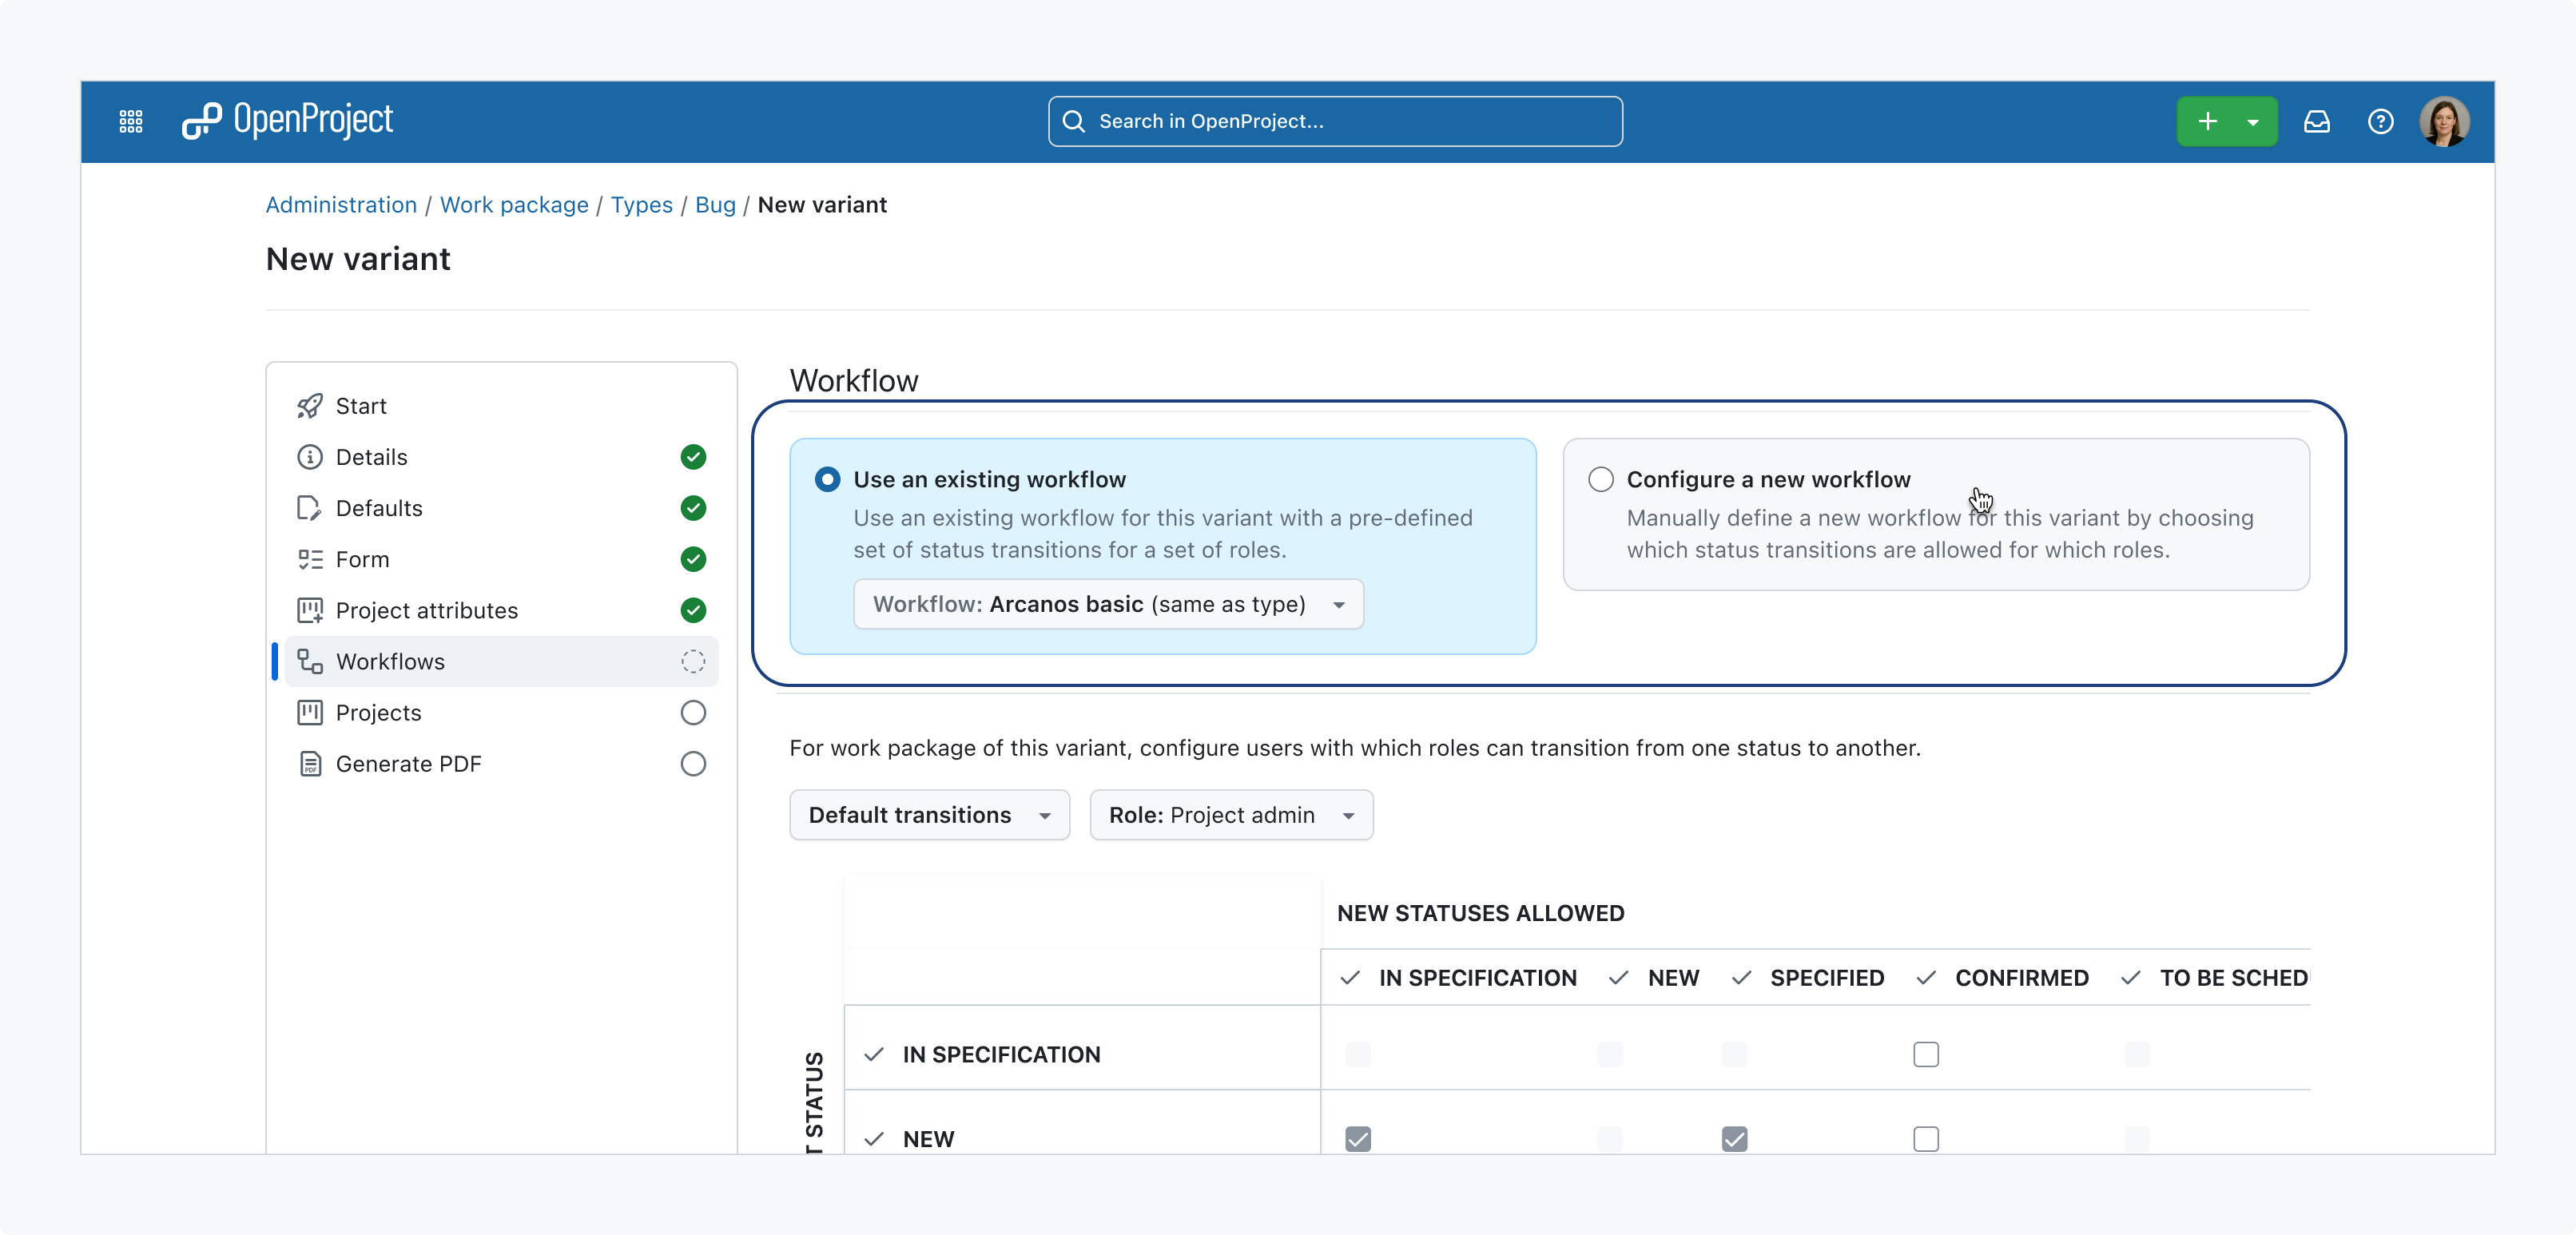
Task: Open the notifications inbox icon
Action: point(2317,121)
